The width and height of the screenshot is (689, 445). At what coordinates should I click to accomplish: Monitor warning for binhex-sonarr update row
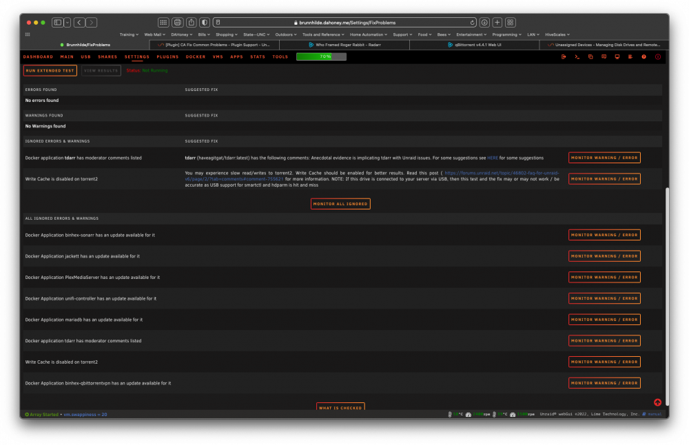click(604, 235)
